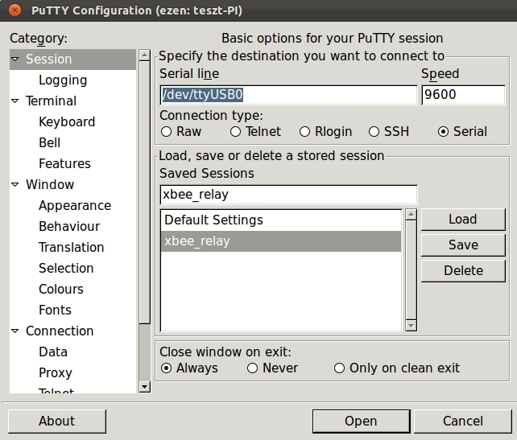Viewport: 517px width, 440px height.
Task: Click the category list scroll-up arrow
Action: [145, 55]
